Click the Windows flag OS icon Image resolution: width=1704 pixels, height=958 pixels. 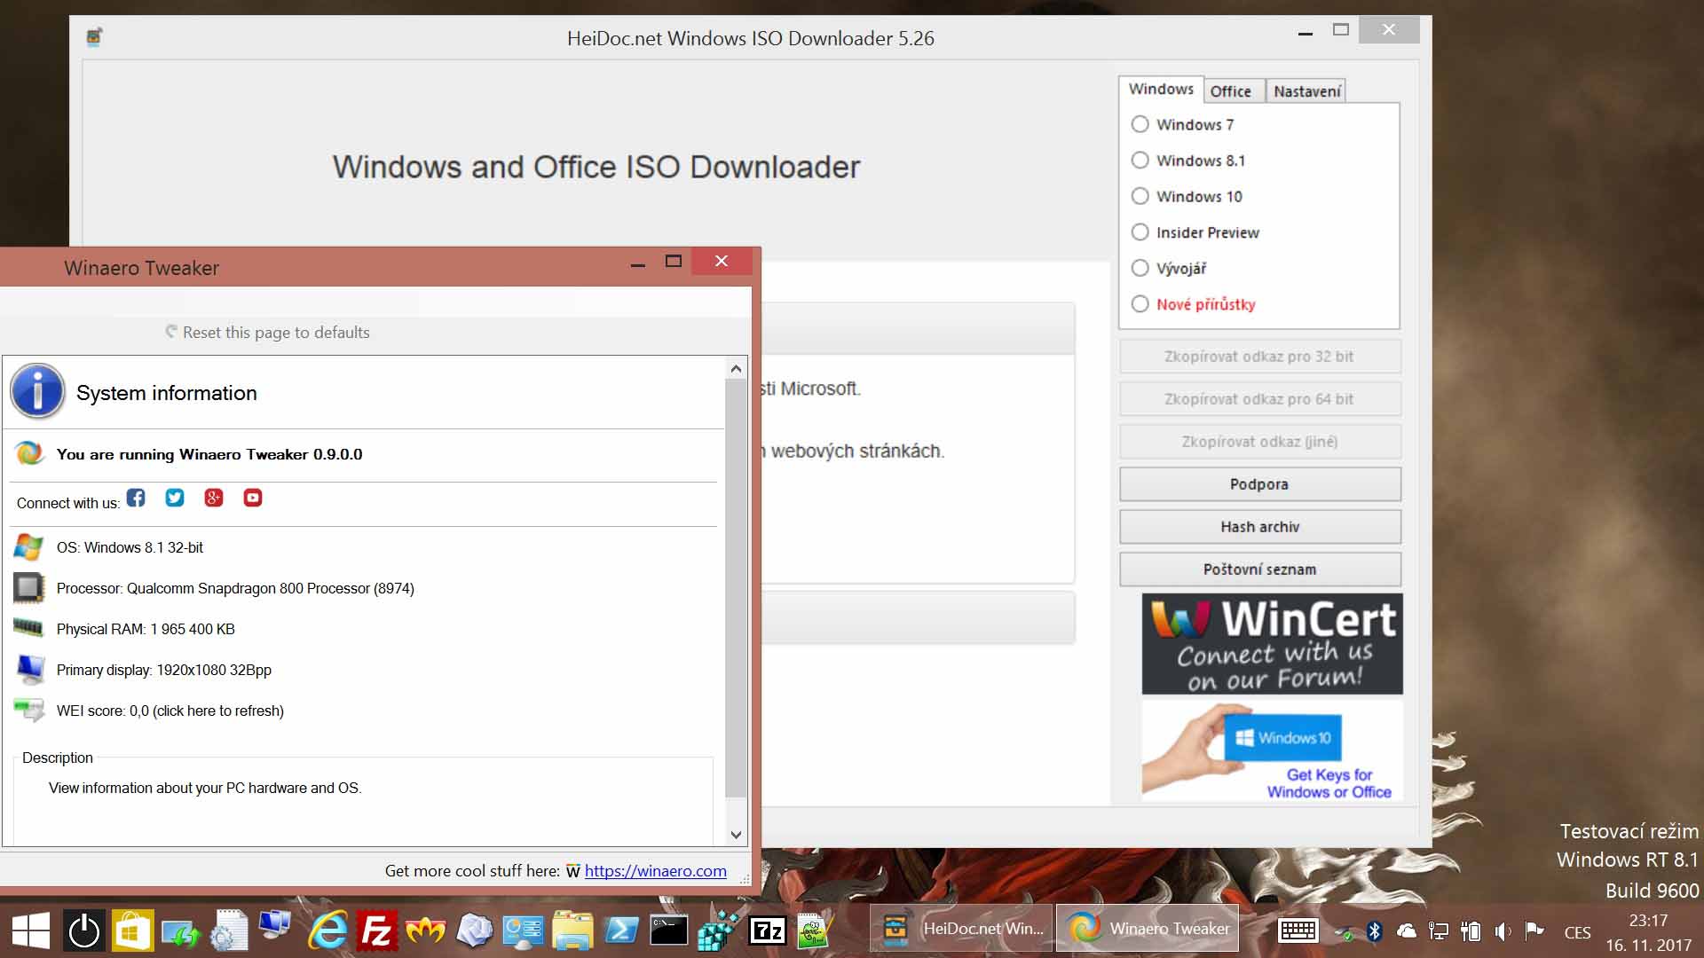[28, 547]
